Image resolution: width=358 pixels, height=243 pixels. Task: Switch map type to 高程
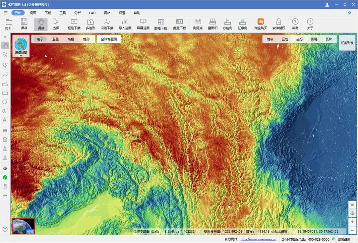71,39
